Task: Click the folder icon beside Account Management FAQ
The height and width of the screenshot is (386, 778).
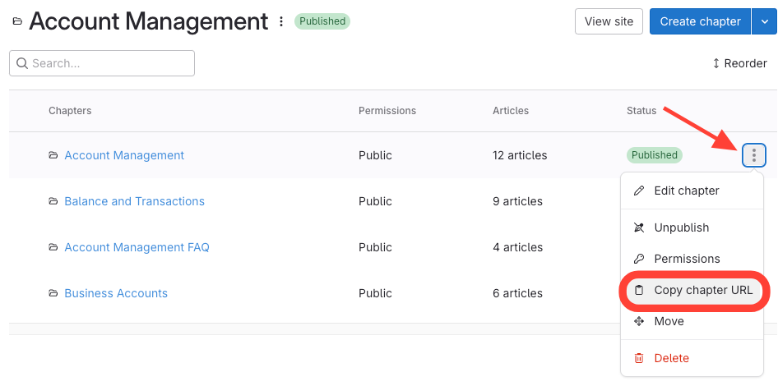Action: point(53,247)
